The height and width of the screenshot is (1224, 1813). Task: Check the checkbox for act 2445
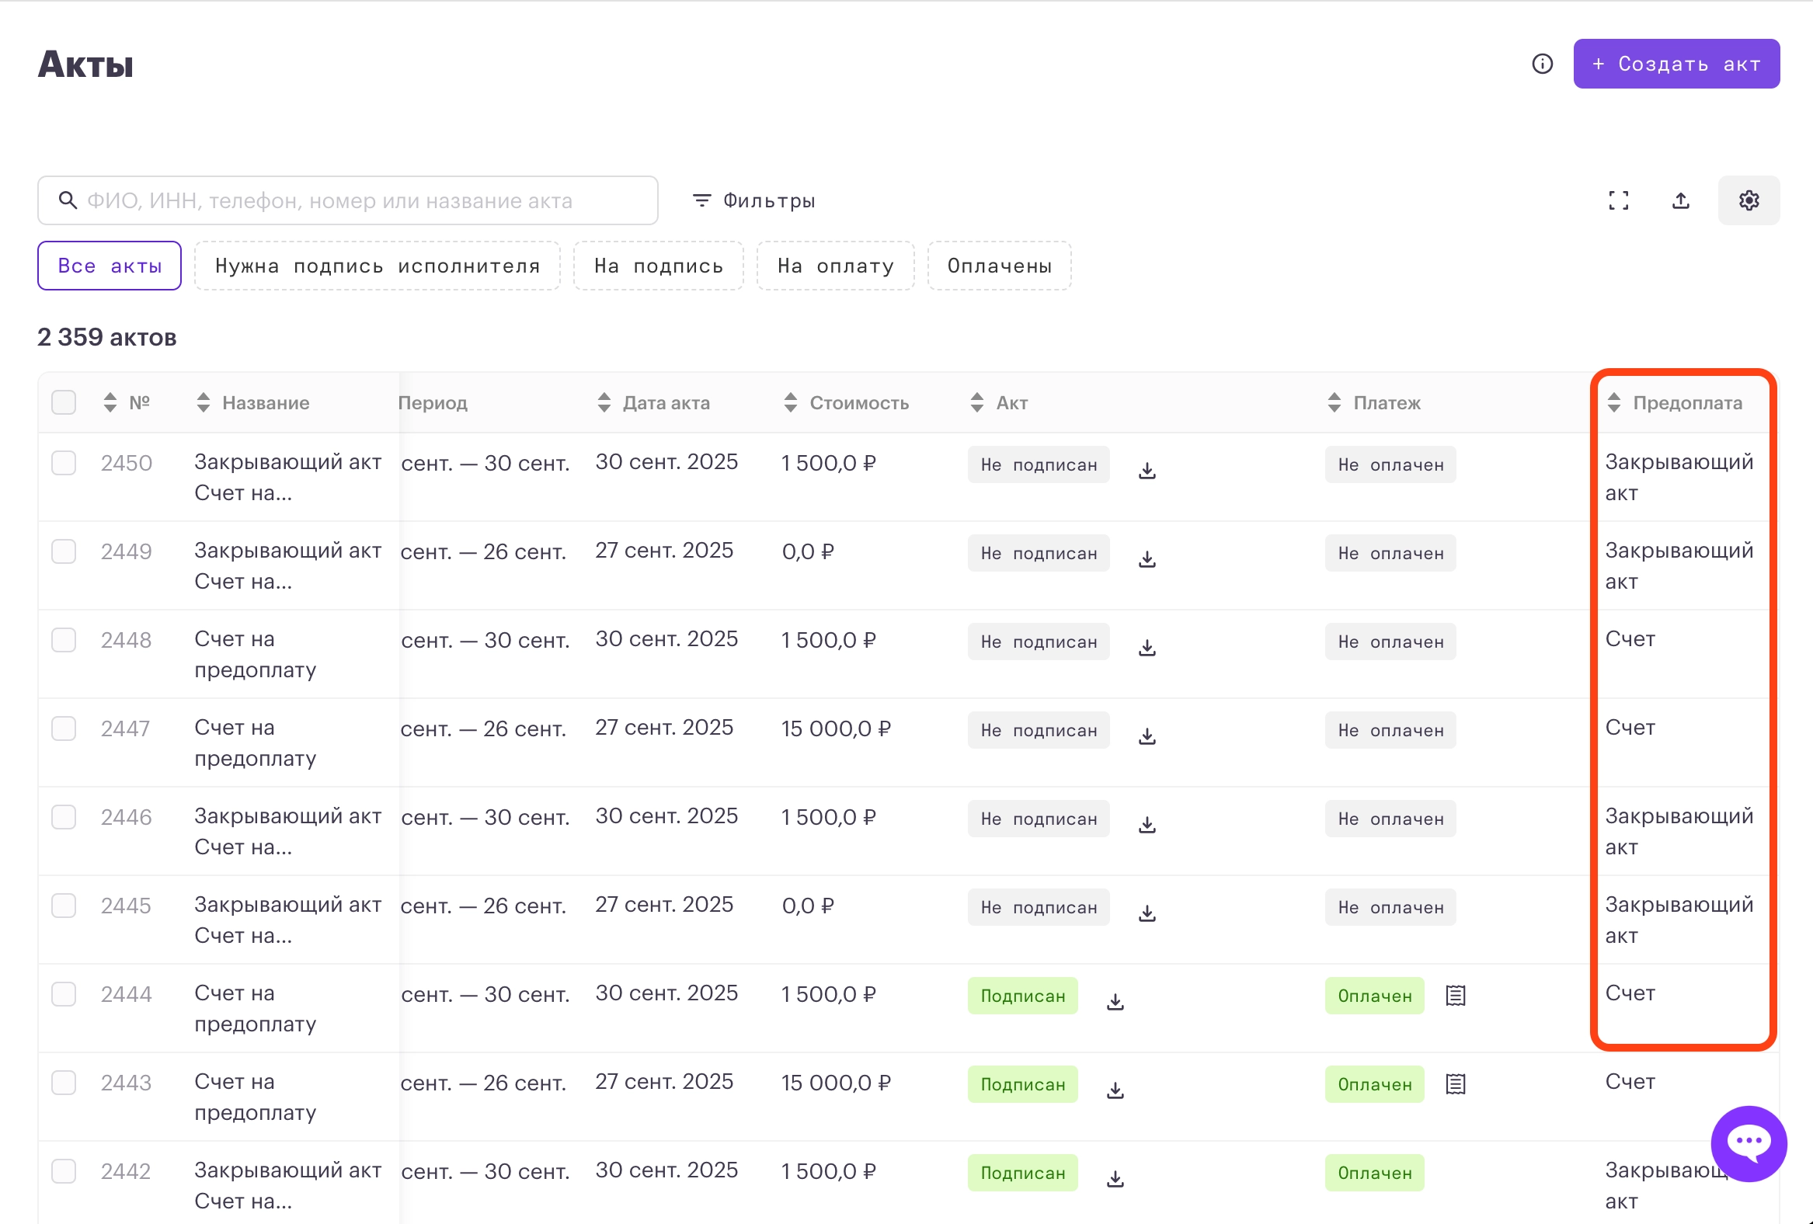[x=64, y=906]
